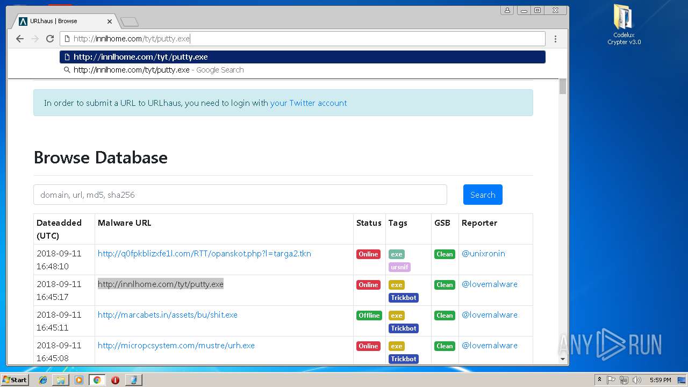Show hidden system tray icons
The width and height of the screenshot is (688, 387).
click(x=600, y=380)
